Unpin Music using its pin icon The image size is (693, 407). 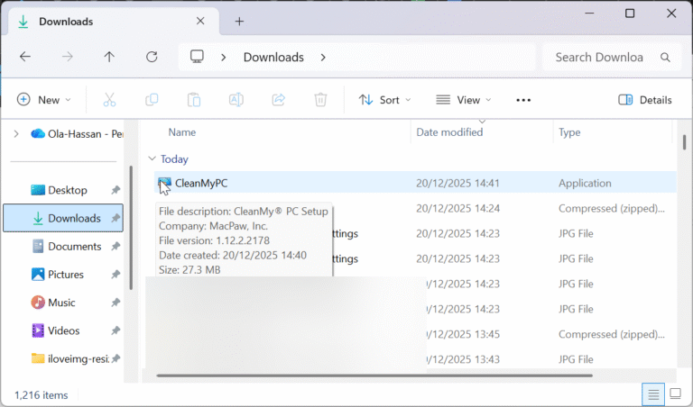pos(115,303)
